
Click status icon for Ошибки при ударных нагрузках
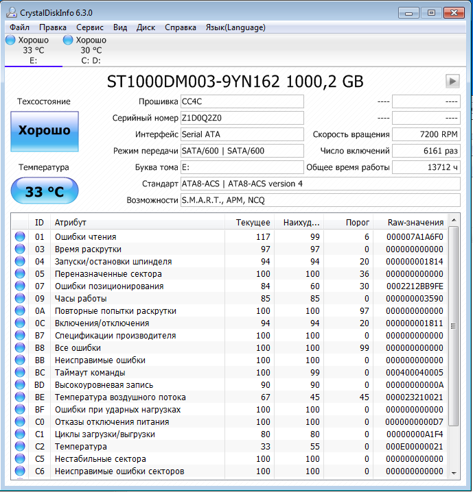[20, 409]
